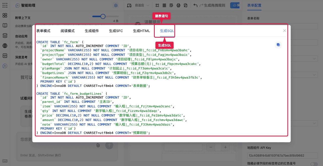Click the printer icon in toolbar
This screenshot has width=323, height=166.
click(x=178, y=5)
